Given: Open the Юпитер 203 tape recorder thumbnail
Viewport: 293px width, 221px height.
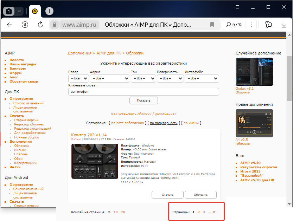Looking at the screenshot, I should [x=95, y=161].
